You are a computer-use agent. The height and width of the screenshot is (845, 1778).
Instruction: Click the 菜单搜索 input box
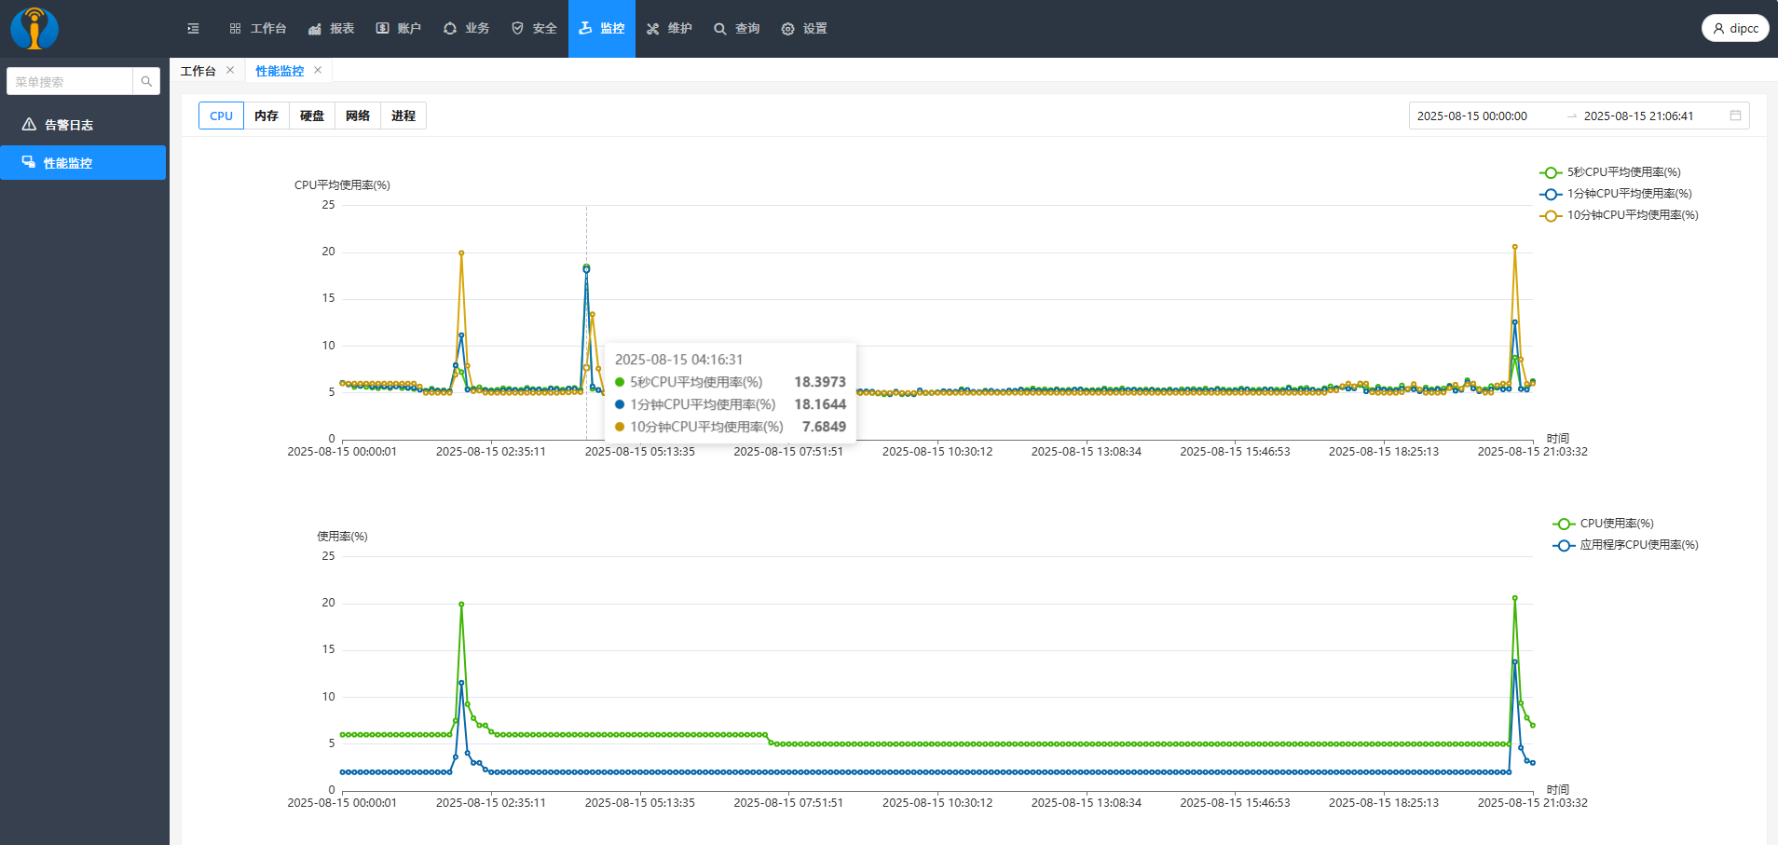[71, 82]
